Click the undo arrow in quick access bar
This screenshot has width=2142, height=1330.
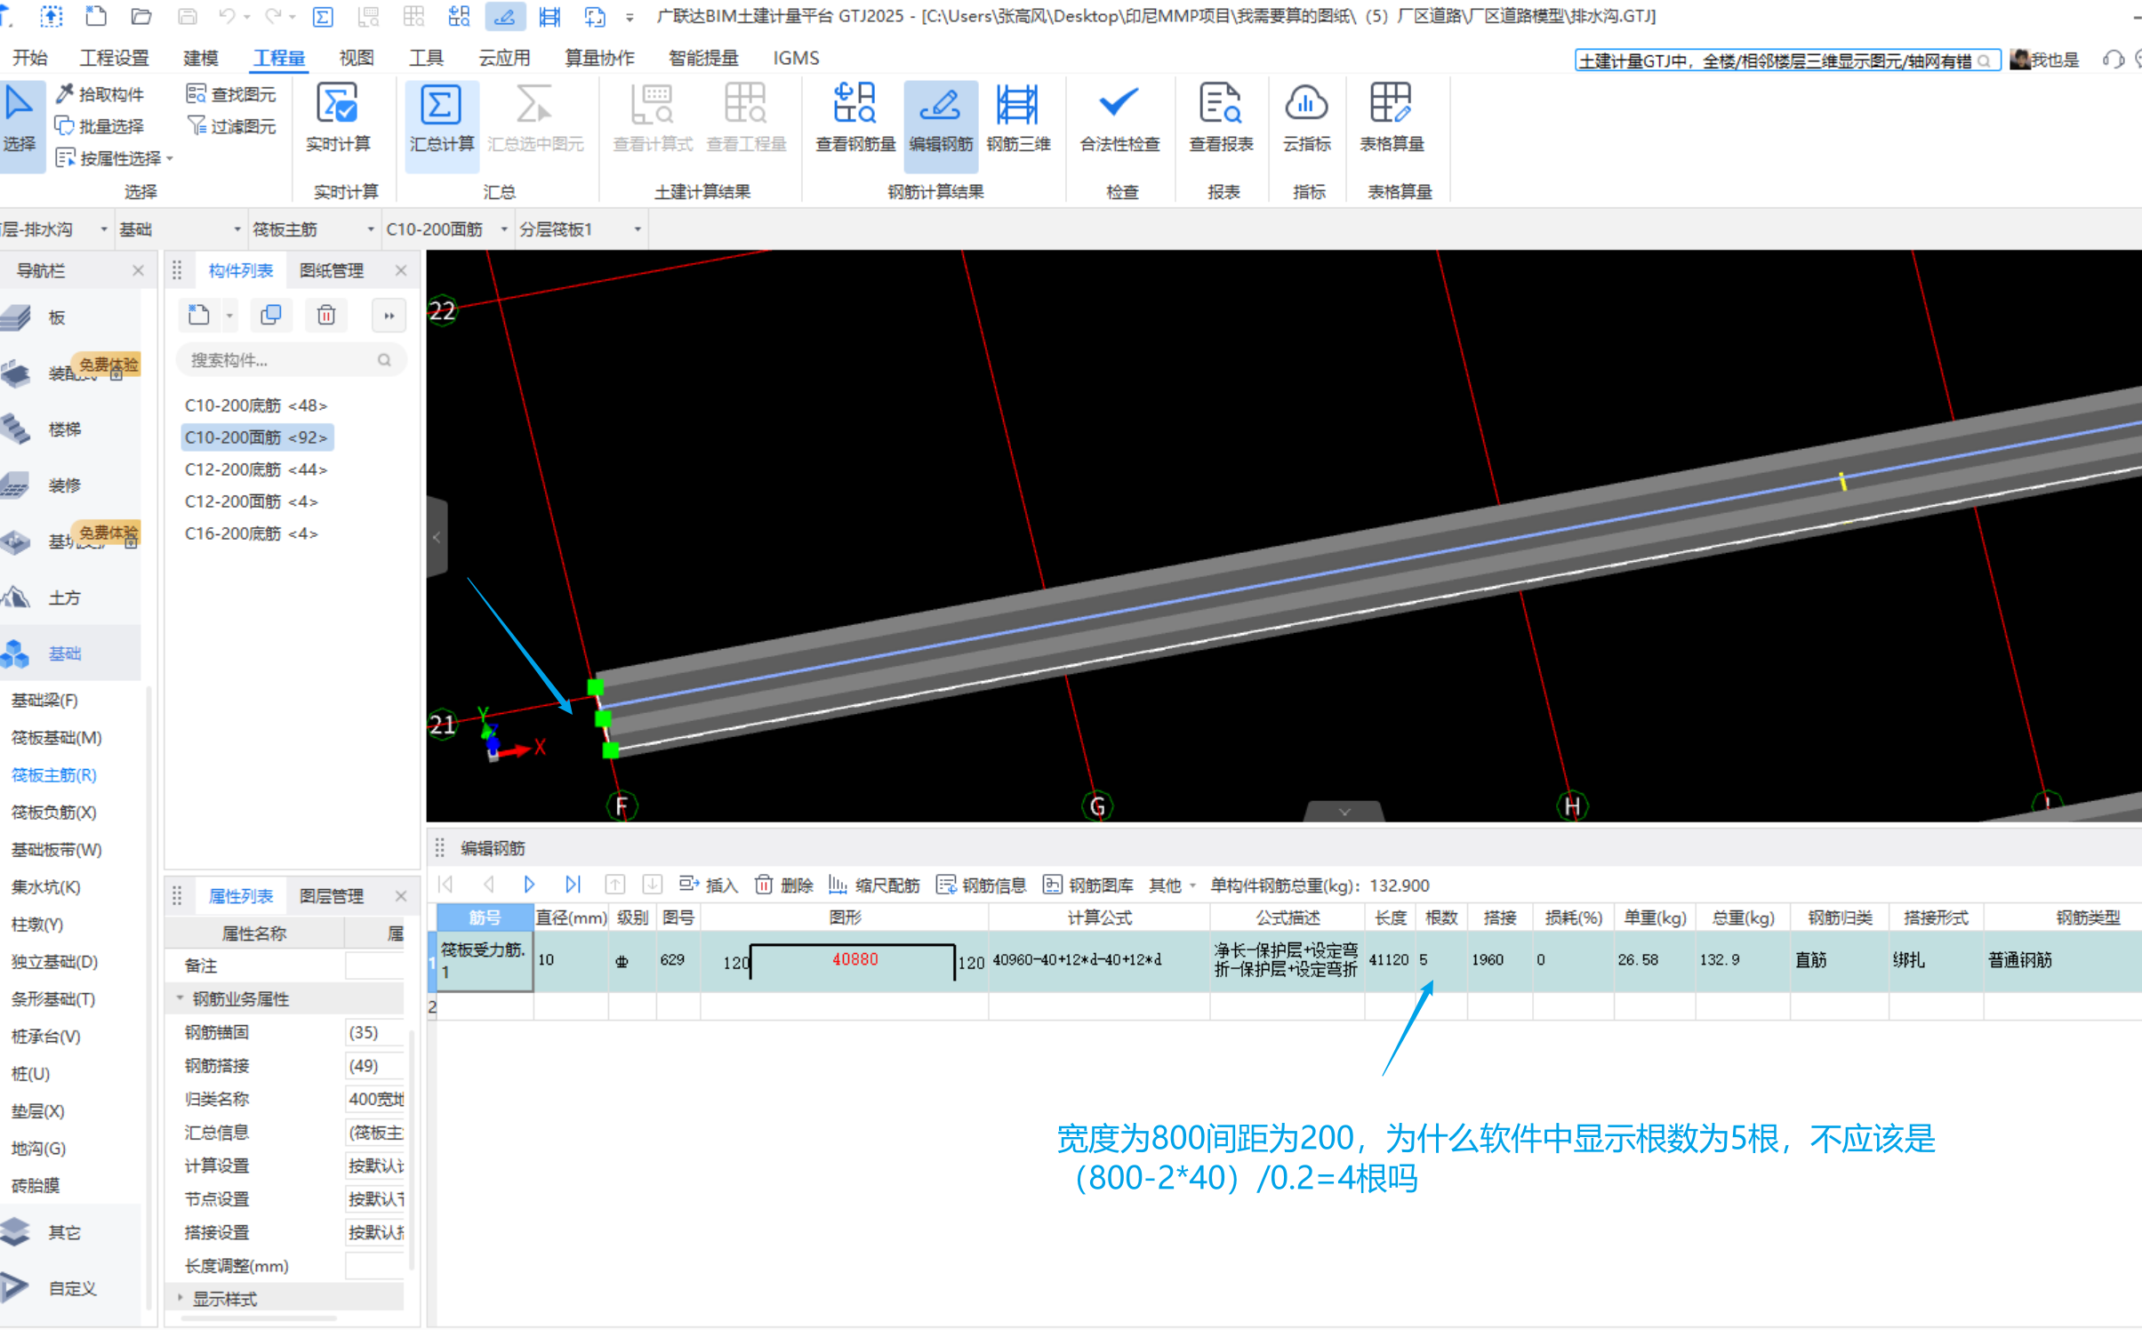[x=227, y=16]
